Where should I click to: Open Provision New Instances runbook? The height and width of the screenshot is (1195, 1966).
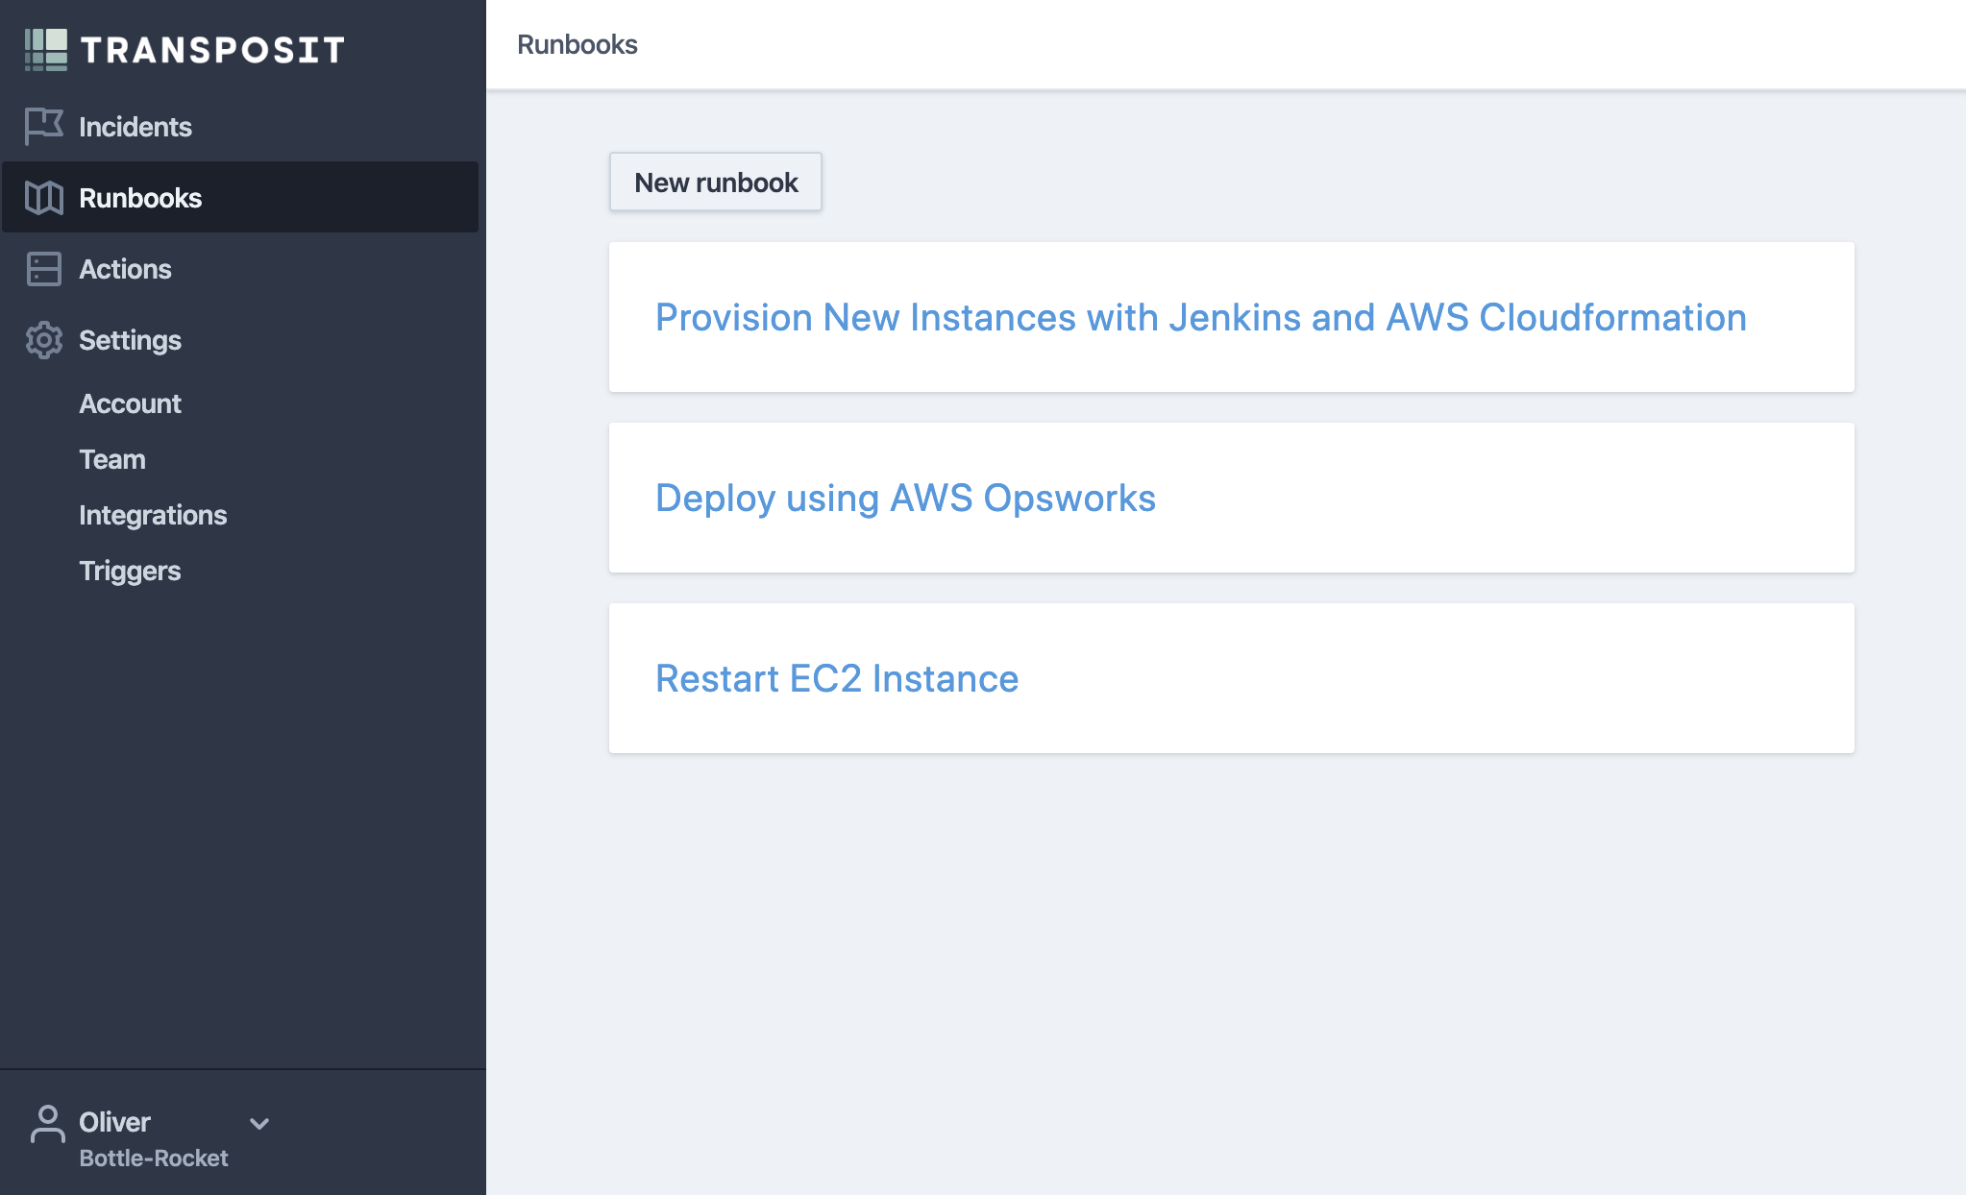point(1200,317)
